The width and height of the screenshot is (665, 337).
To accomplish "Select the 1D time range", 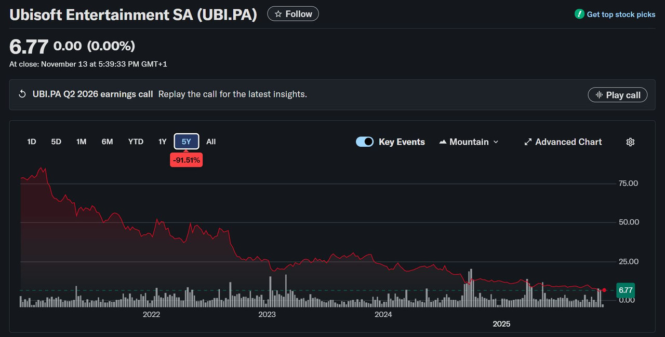I will [32, 142].
